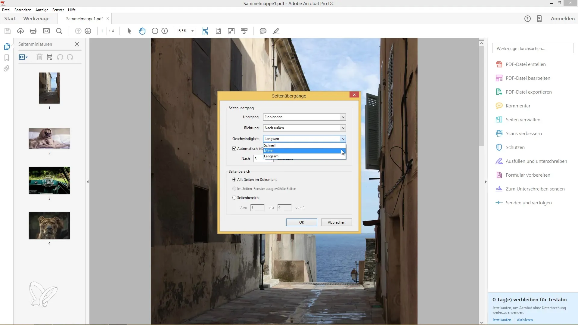Rotate page clockwise icon
This screenshot has width=578, height=325.
coord(70,57)
